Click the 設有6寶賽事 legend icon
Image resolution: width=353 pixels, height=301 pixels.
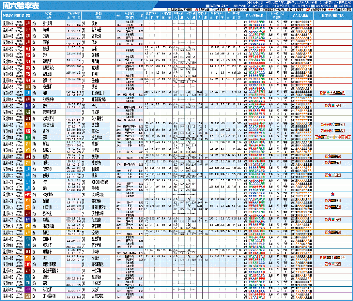(x=288, y=10)
